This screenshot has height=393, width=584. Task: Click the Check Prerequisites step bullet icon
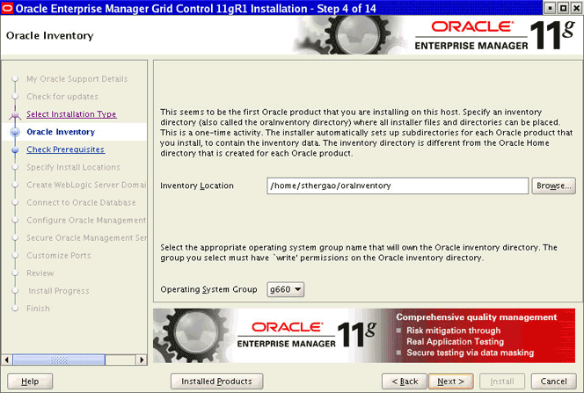pos(15,149)
